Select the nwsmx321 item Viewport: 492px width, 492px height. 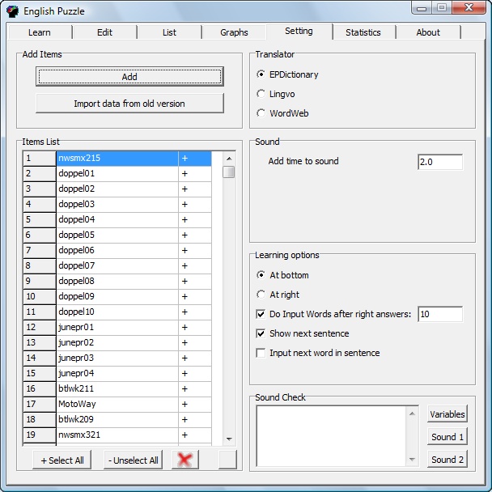tap(117, 435)
